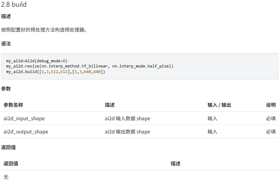The image size is (279, 181).
Task: Click the "ai2d 输出数据 shape" description cell
Action: coord(127,132)
